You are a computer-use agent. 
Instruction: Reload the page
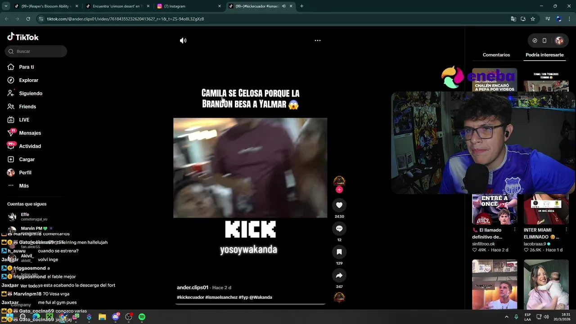tap(28, 19)
